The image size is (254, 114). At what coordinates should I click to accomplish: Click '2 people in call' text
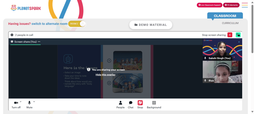click(x=24, y=35)
